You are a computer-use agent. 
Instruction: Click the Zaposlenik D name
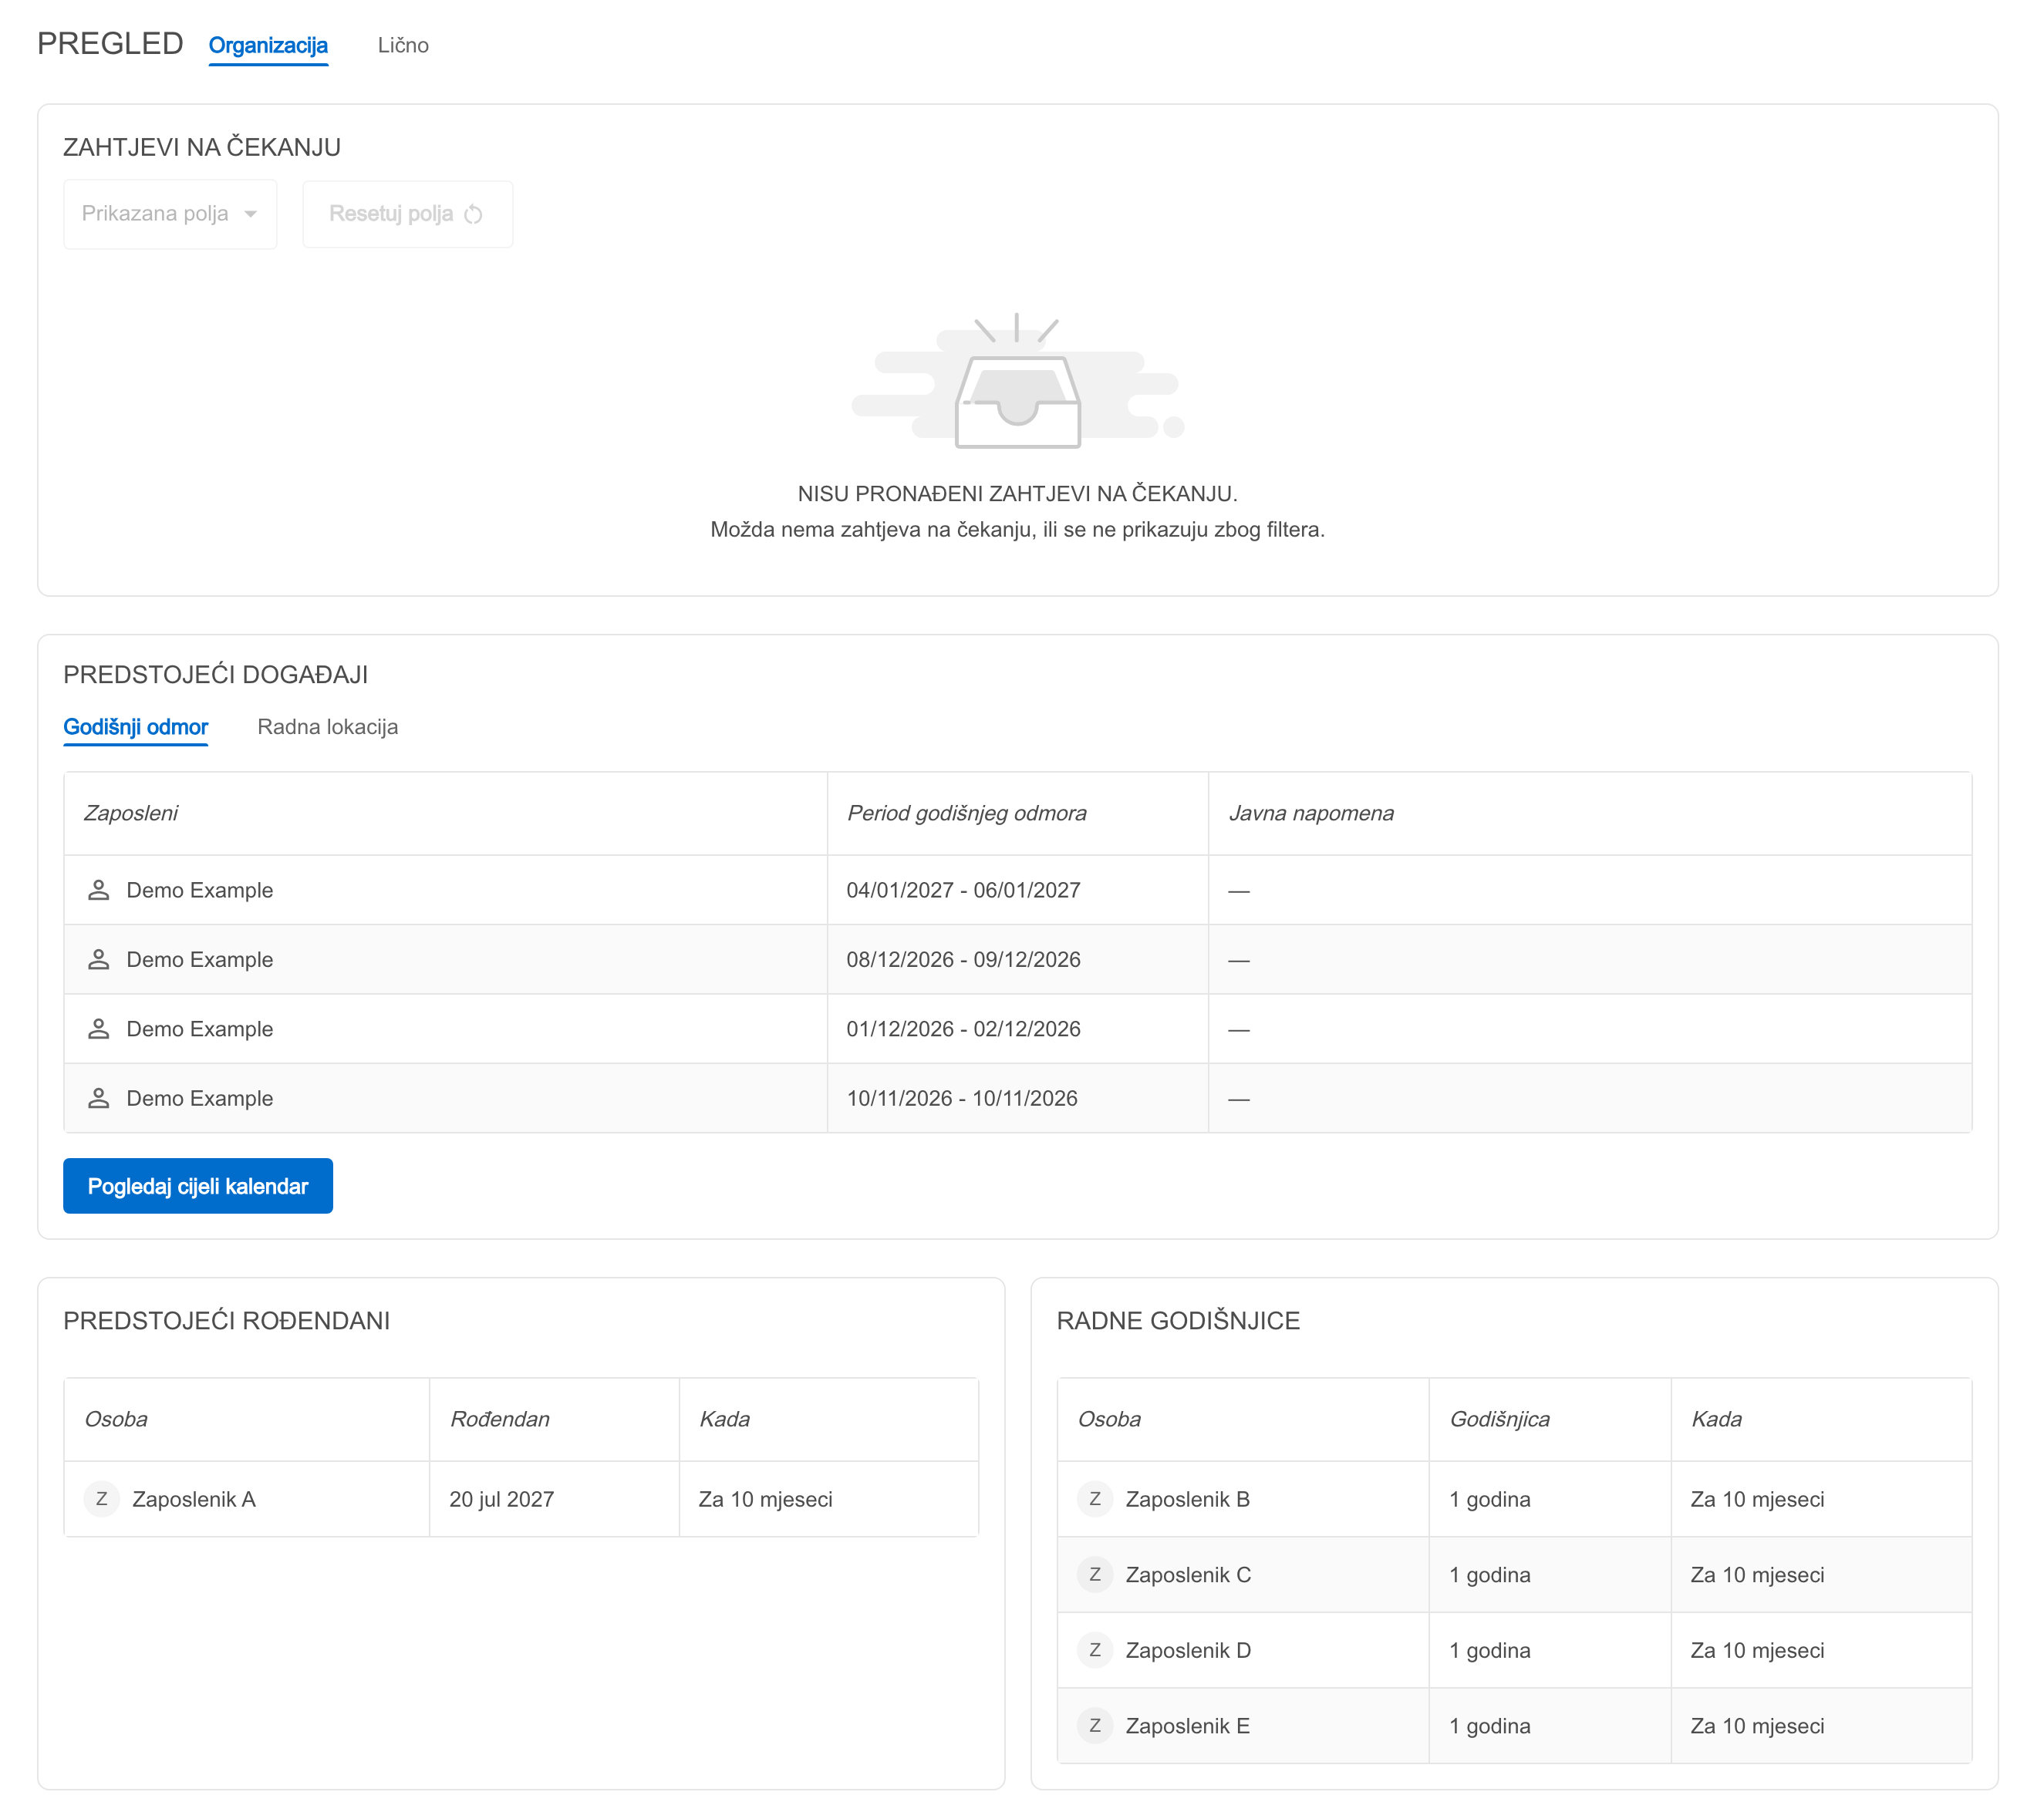(1188, 1650)
